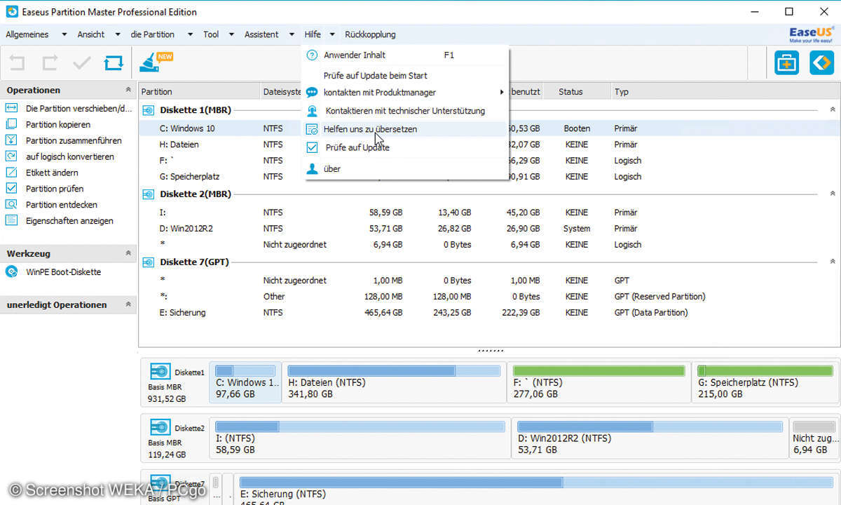
Task: Click the Diskette1 drive icon in disk map
Action: pos(160,372)
